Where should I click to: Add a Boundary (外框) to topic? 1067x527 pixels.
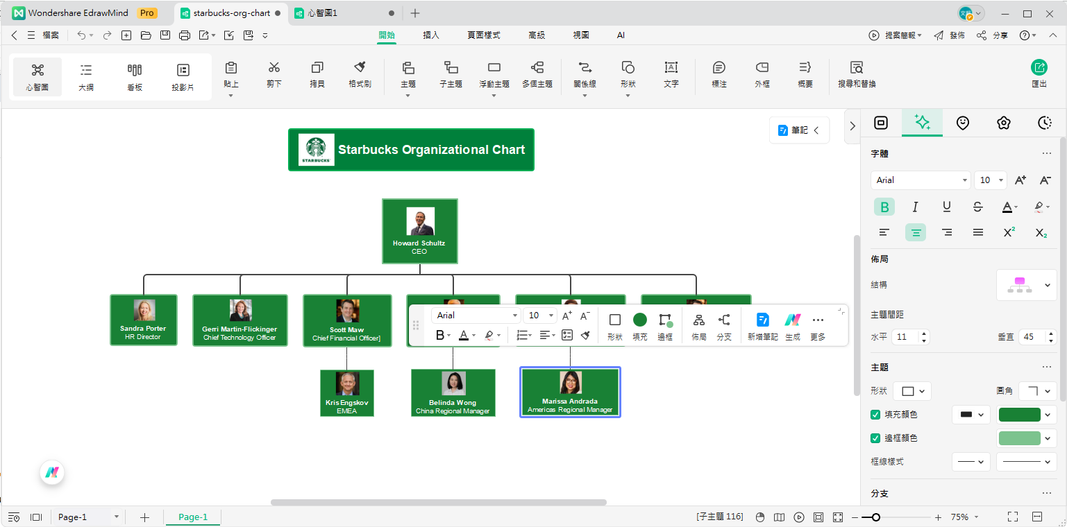762,74
